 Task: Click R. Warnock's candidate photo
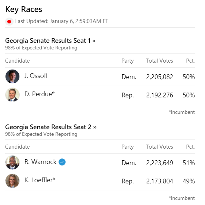[12, 163]
